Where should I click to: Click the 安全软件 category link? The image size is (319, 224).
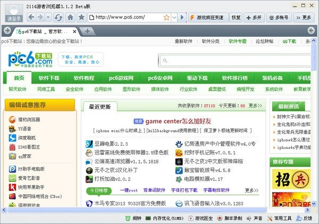click(x=74, y=89)
